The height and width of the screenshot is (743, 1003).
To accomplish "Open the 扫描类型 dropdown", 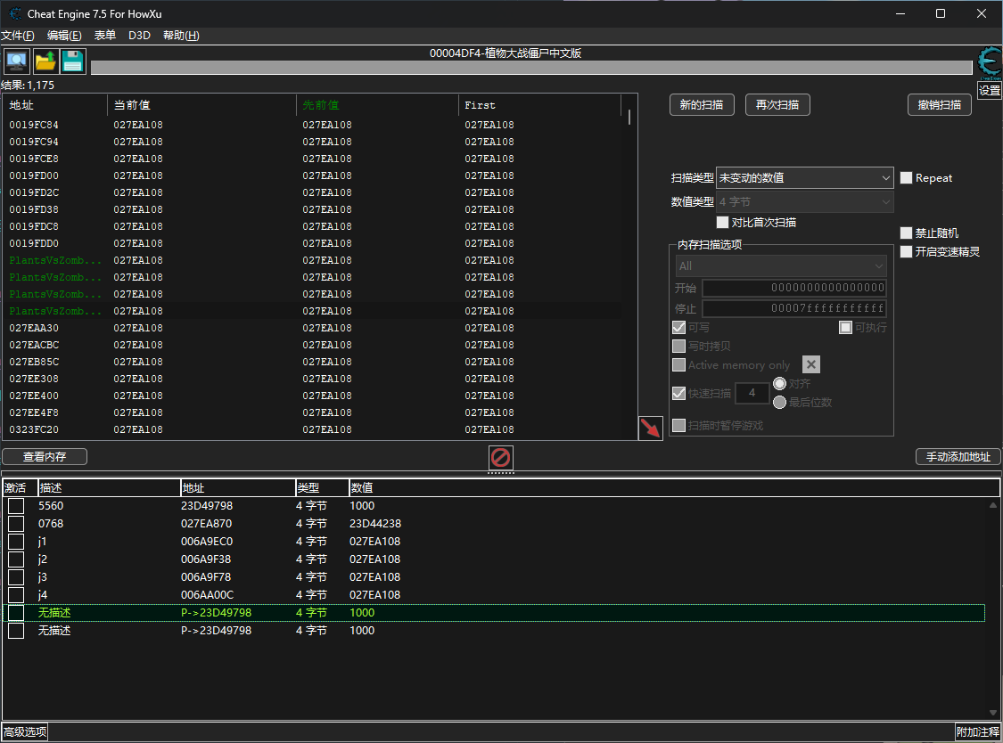I will [x=804, y=178].
